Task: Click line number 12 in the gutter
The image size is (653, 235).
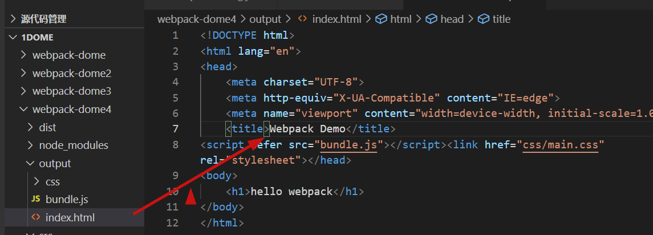Action: click(172, 223)
